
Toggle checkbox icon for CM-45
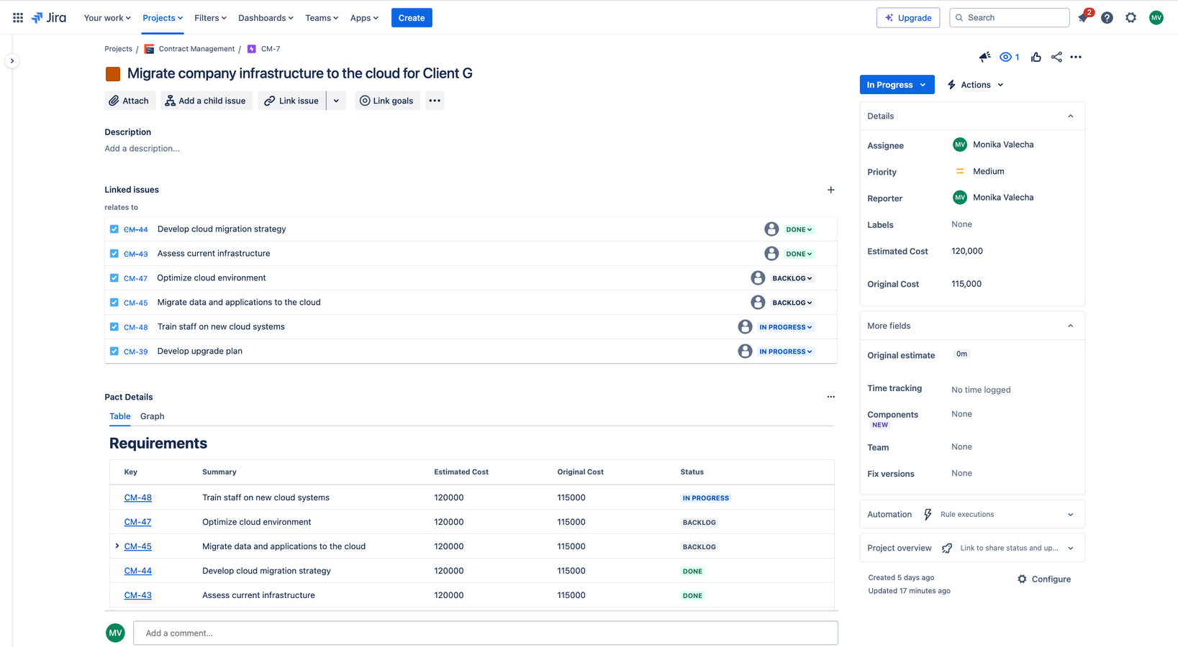pyautogui.click(x=114, y=303)
